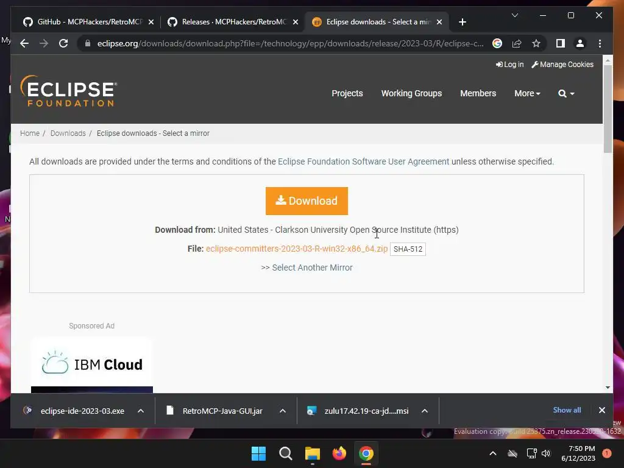The width and height of the screenshot is (624, 468).
Task: Expand options for RetroMCP-Java-GUI.jar download
Action: pyautogui.click(x=283, y=411)
